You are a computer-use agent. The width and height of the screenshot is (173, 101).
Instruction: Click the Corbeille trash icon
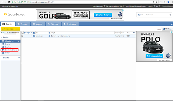[x=3, y=53]
